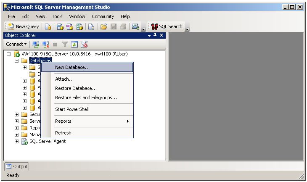Open the Help menu
The width and height of the screenshot is (307, 182).
click(125, 16)
